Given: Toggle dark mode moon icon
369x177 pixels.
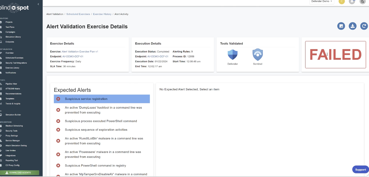Looking at the screenshot, I should tap(363, 1).
